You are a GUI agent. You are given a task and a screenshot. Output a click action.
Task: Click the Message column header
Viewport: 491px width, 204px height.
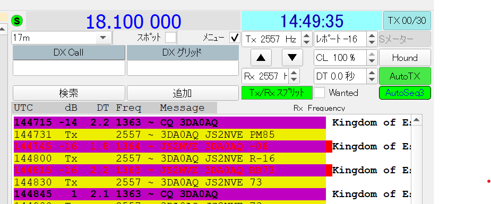click(182, 108)
